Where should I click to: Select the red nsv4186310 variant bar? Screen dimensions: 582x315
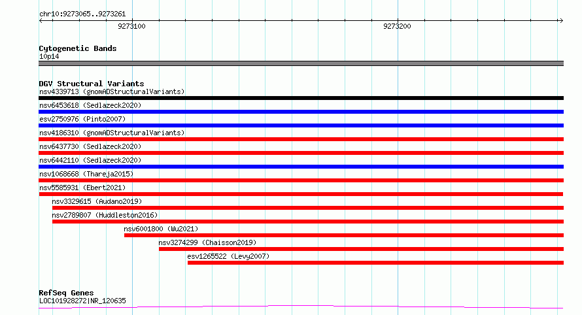coord(301,139)
